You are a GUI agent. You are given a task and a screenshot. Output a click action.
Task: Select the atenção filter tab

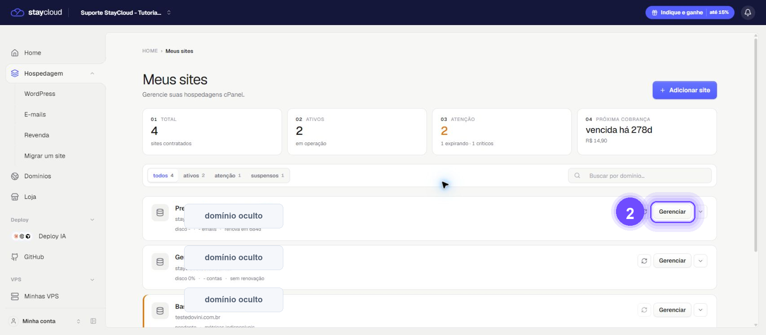(228, 176)
